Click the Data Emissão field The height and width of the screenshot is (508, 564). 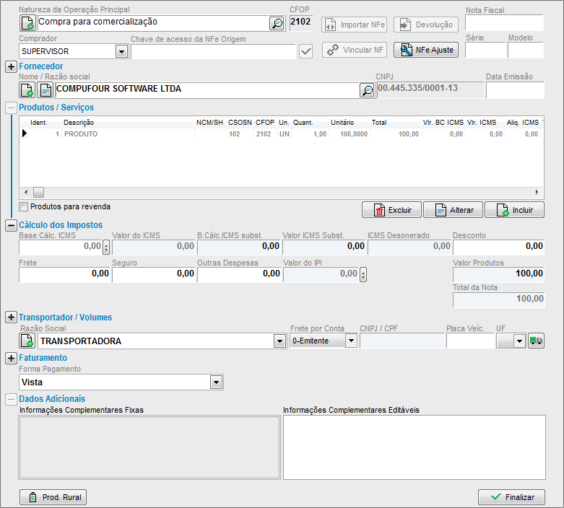(515, 90)
